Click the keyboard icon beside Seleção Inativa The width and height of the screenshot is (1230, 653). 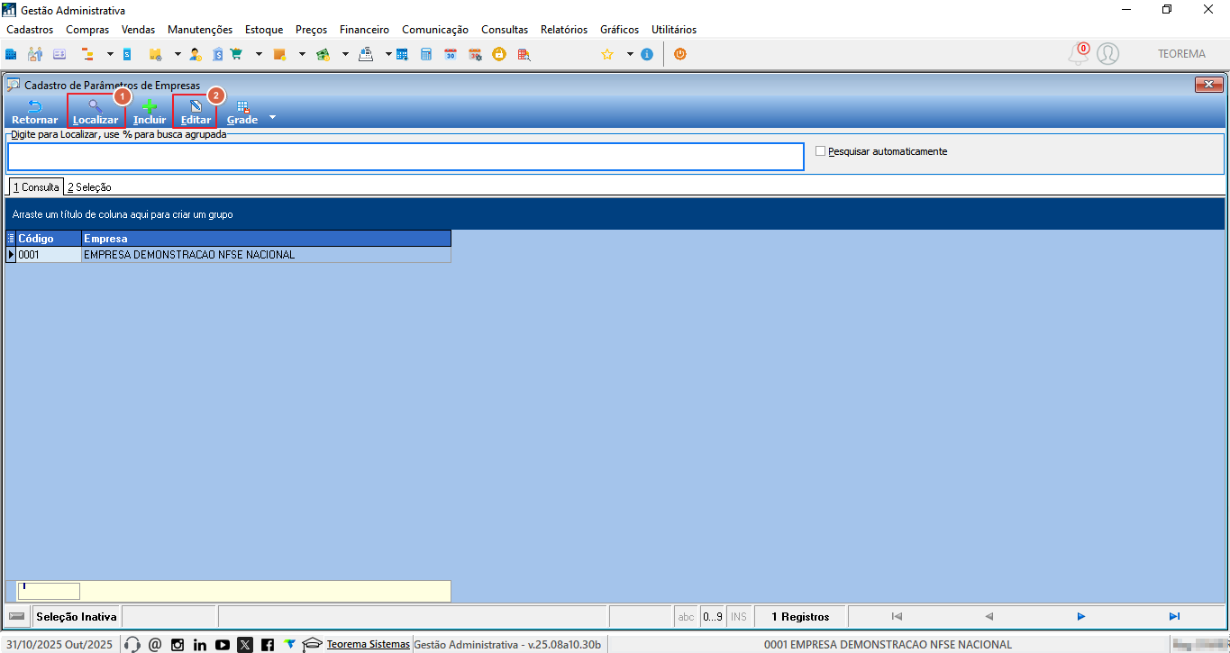16,617
